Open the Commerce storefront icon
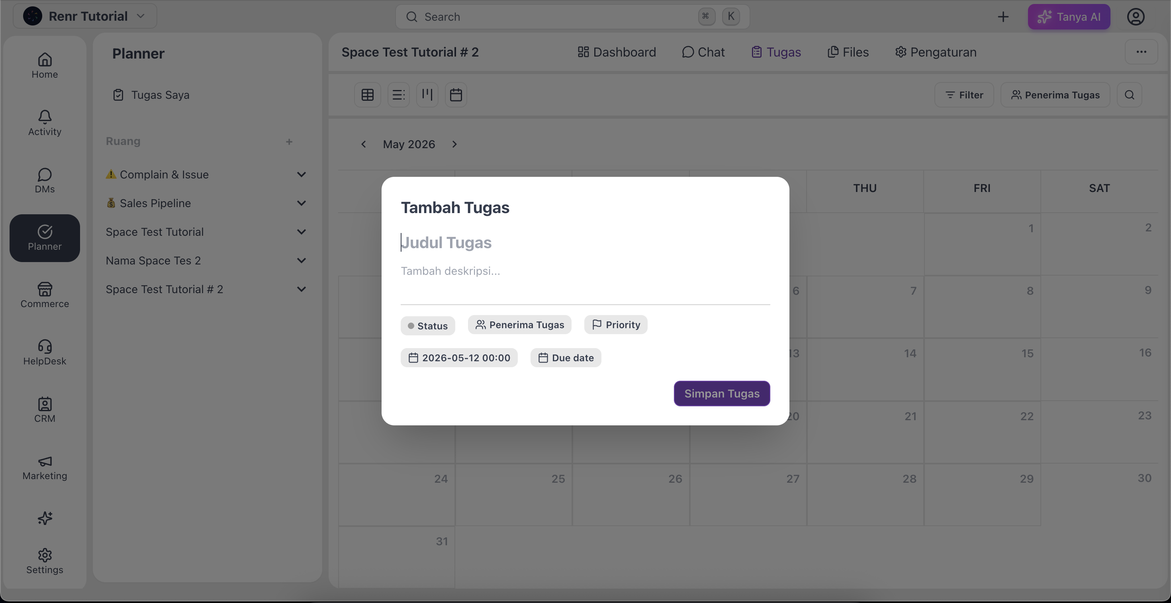 45,296
